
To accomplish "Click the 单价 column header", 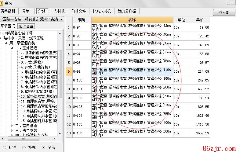I will point(200,20).
